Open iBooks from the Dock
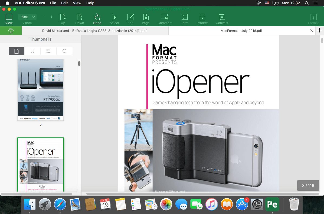This screenshot has width=324, height=214. pyautogui.click(x=227, y=204)
